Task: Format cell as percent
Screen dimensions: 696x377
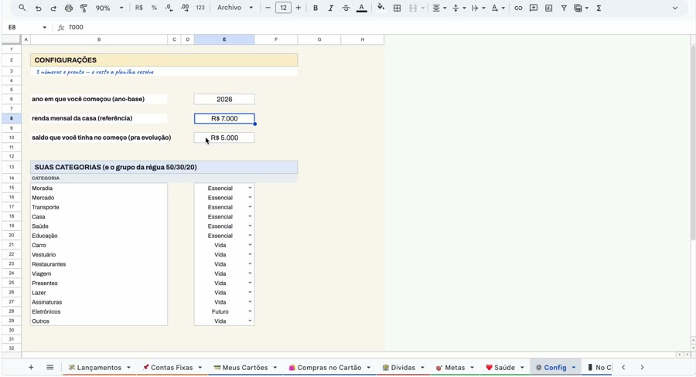Action: (x=154, y=8)
